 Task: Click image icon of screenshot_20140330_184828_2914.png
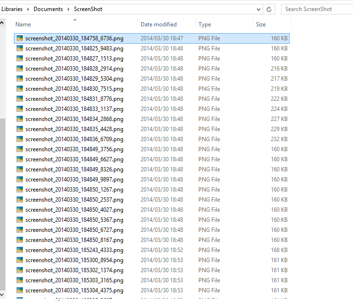point(20,68)
